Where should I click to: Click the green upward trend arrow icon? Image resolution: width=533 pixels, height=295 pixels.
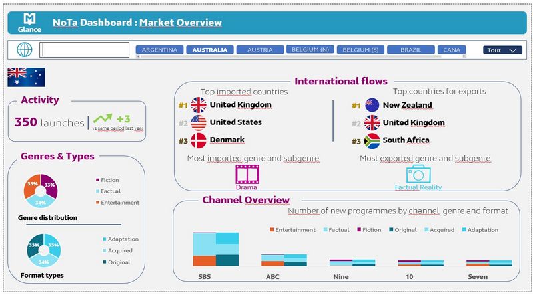pos(103,118)
